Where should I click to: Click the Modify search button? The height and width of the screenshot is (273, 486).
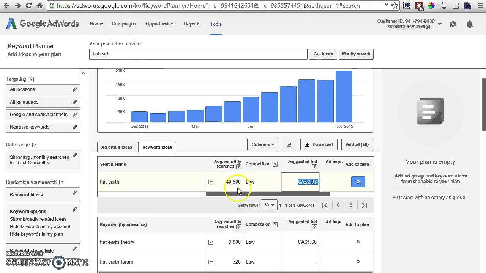[x=356, y=54]
